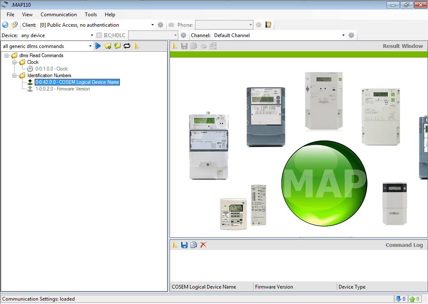Image resolution: width=428 pixels, height=304 pixels.
Task: Open the settings gear next to Client
Action: [x=161, y=25]
